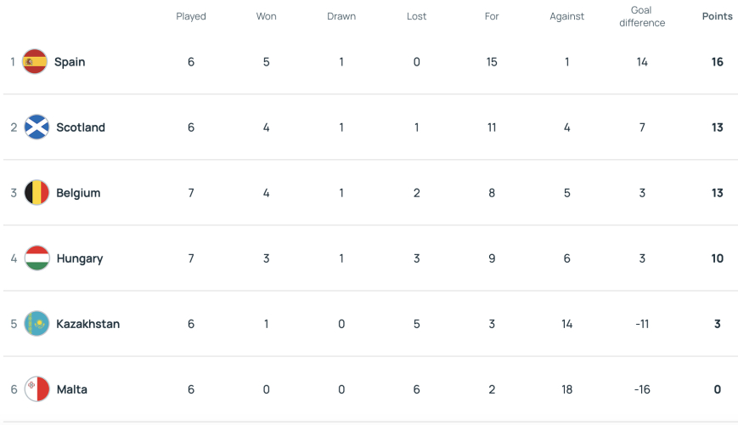Click the Kazakhstan flag icon
The width and height of the screenshot is (738, 425).
click(x=37, y=324)
